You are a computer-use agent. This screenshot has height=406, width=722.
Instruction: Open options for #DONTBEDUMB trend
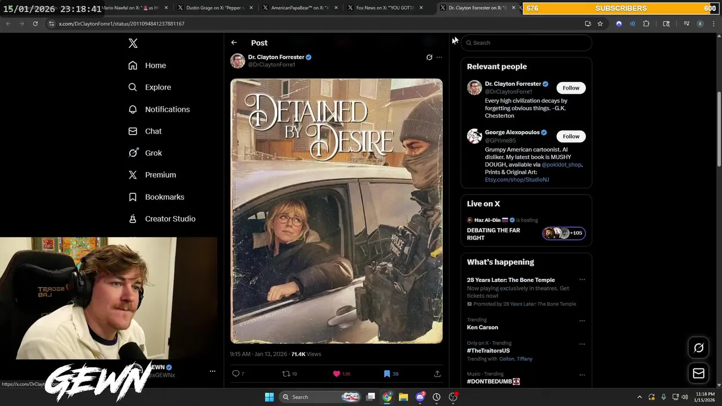click(x=582, y=374)
